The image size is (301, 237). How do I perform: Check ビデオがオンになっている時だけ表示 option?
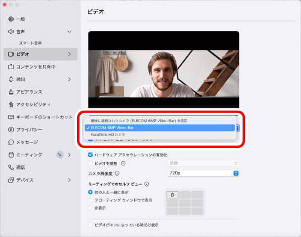pos(90,225)
